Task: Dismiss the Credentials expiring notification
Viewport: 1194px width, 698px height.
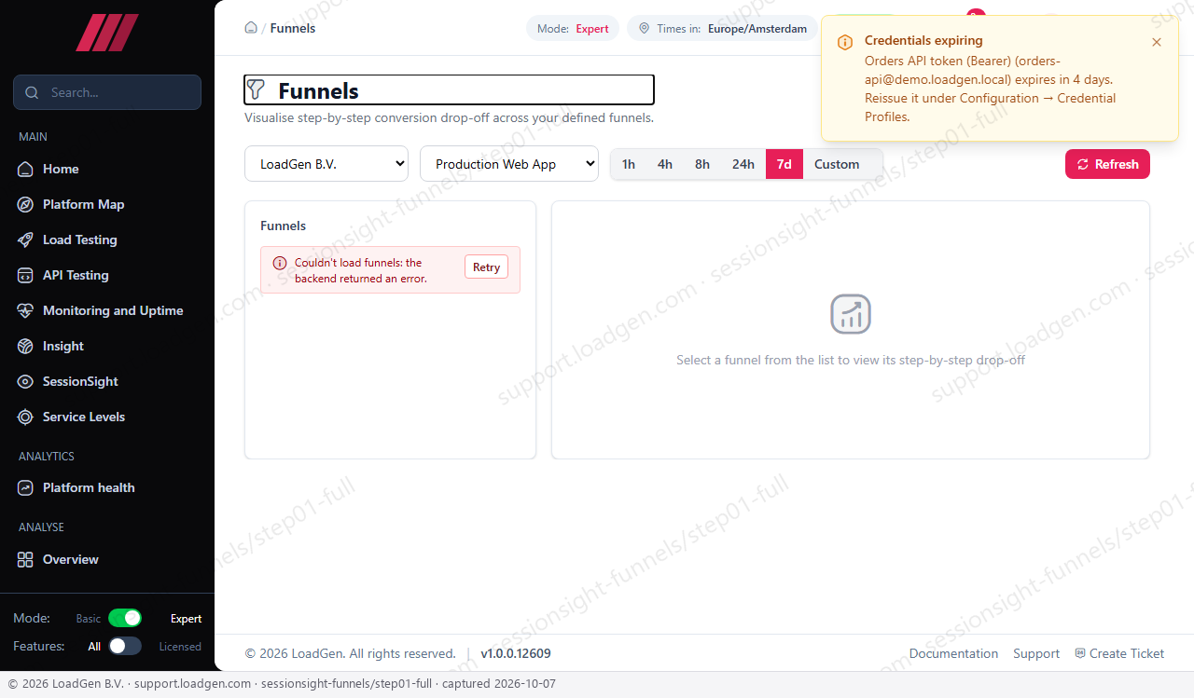Action: [1157, 42]
